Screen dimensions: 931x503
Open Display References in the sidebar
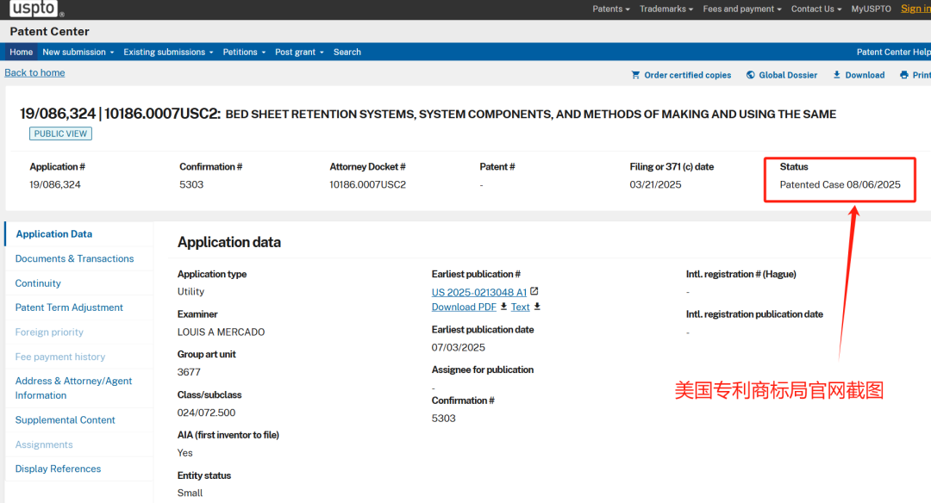59,469
